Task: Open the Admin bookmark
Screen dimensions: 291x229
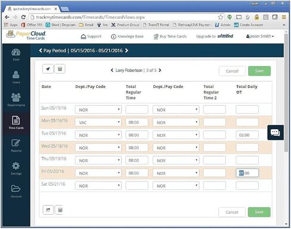Action: pos(223,25)
